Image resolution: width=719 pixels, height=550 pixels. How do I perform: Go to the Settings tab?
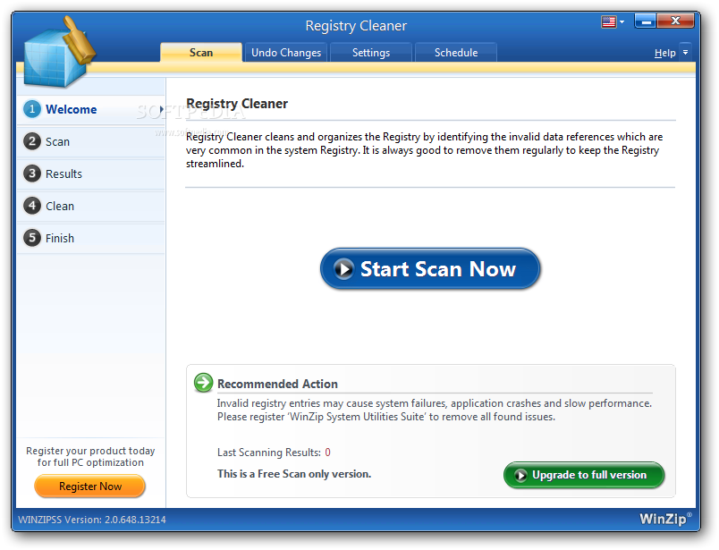[371, 52]
